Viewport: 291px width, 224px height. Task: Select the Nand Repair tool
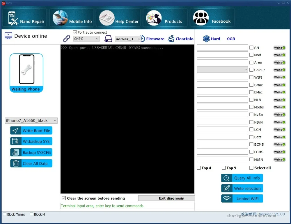[25, 17]
